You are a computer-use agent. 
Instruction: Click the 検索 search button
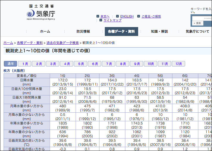coord(197,23)
